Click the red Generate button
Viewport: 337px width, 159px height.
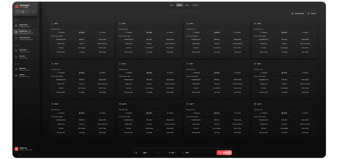coord(224,152)
